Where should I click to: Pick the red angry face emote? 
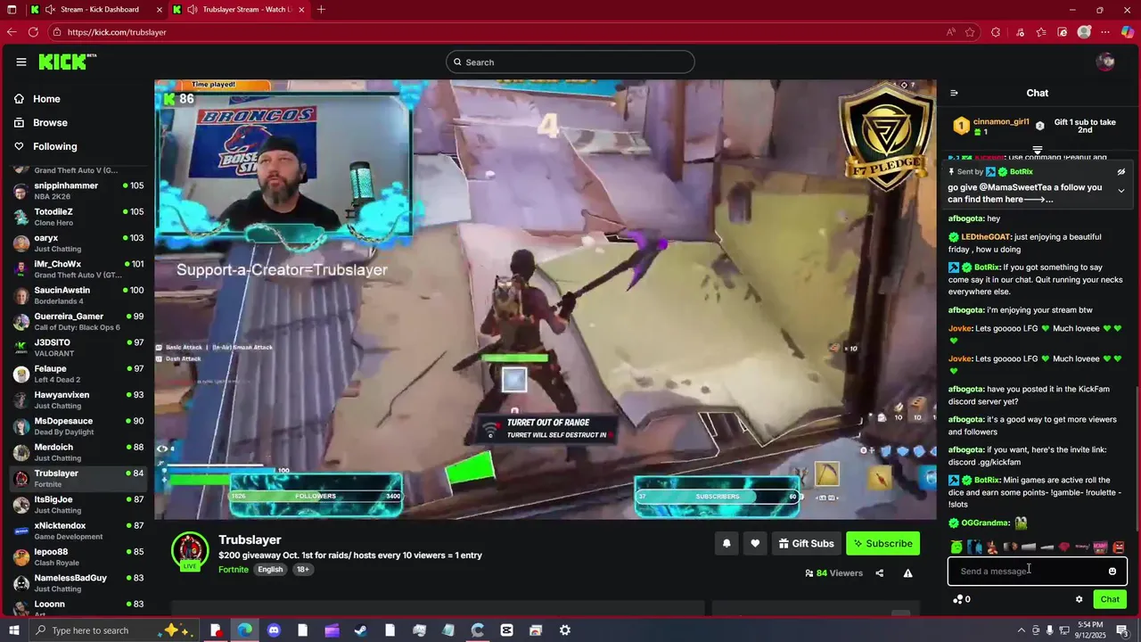click(1119, 547)
